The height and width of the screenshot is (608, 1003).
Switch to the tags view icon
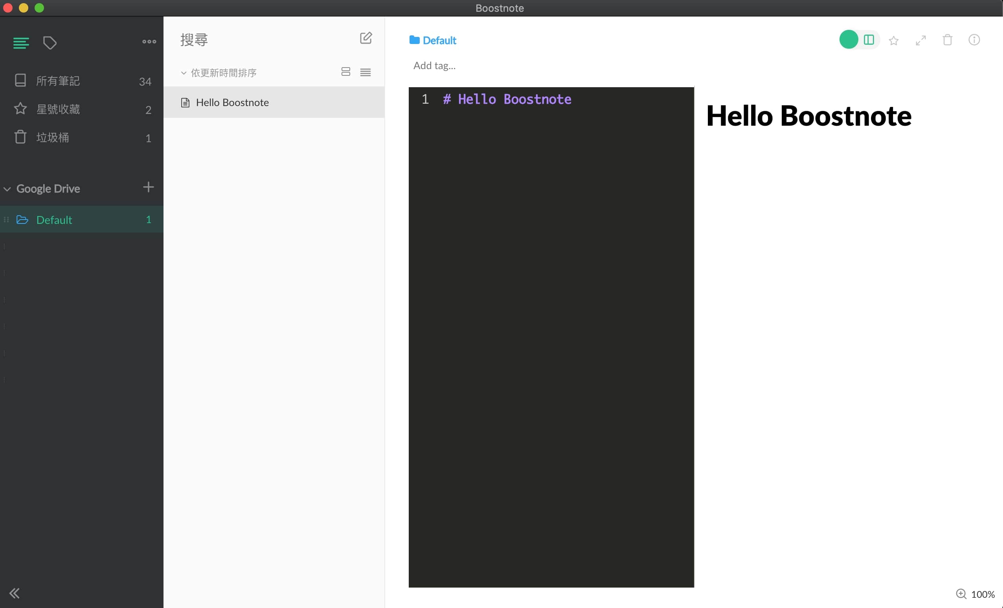point(50,43)
